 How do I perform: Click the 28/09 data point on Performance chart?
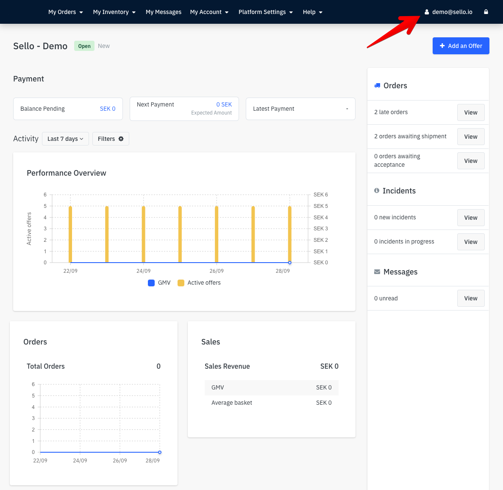point(290,263)
